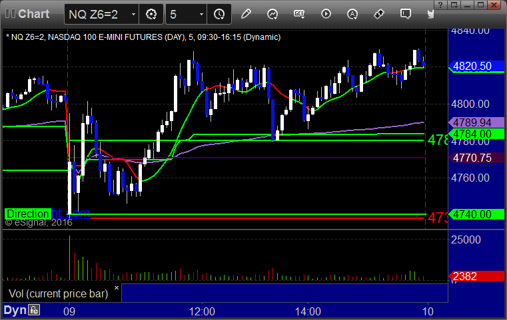Viewport: 507px width, 320px height.
Task: Select the blue 4820.50 price marker
Action: click(x=476, y=67)
